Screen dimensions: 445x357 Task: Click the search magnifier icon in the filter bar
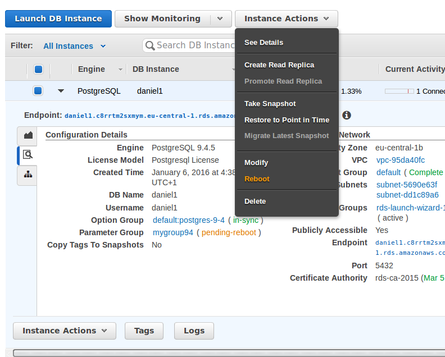150,45
